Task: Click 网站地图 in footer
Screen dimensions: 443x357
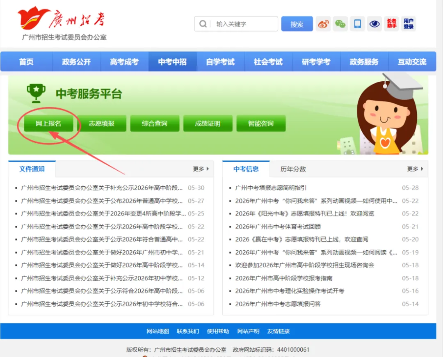Action: pos(158,331)
